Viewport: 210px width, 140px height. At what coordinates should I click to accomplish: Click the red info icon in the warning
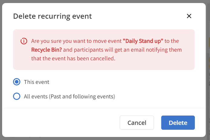point(24,41)
